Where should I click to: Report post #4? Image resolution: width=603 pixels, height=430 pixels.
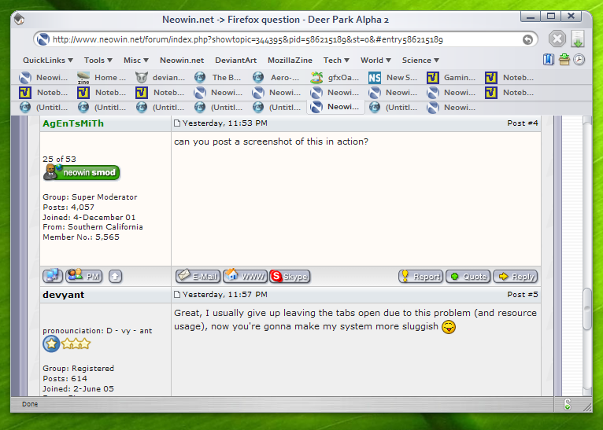tap(420, 276)
